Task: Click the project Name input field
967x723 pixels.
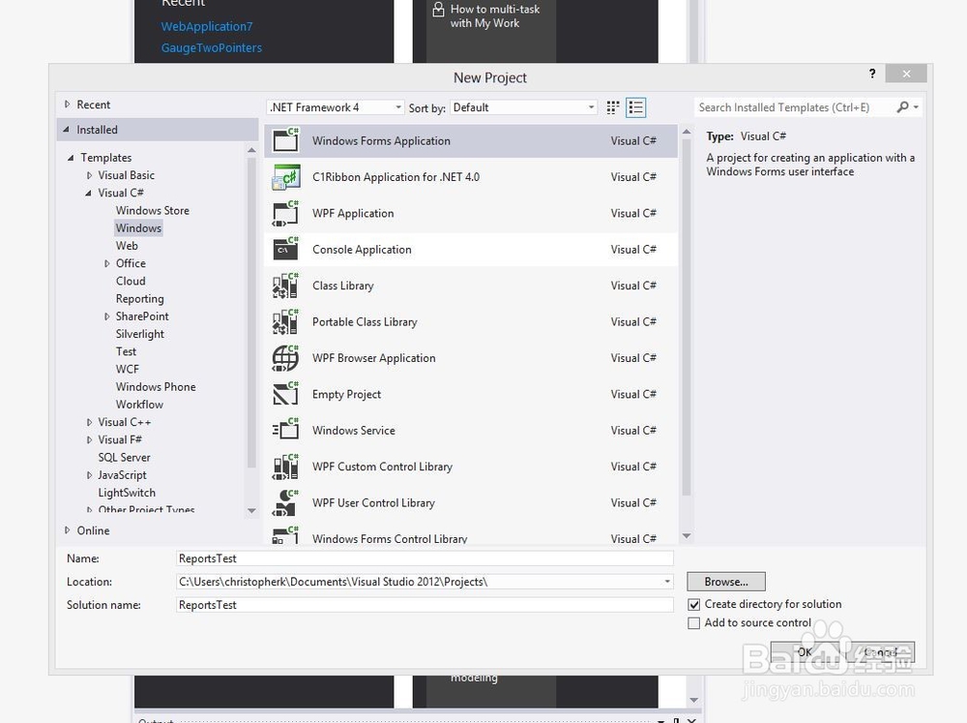Action: click(425, 558)
